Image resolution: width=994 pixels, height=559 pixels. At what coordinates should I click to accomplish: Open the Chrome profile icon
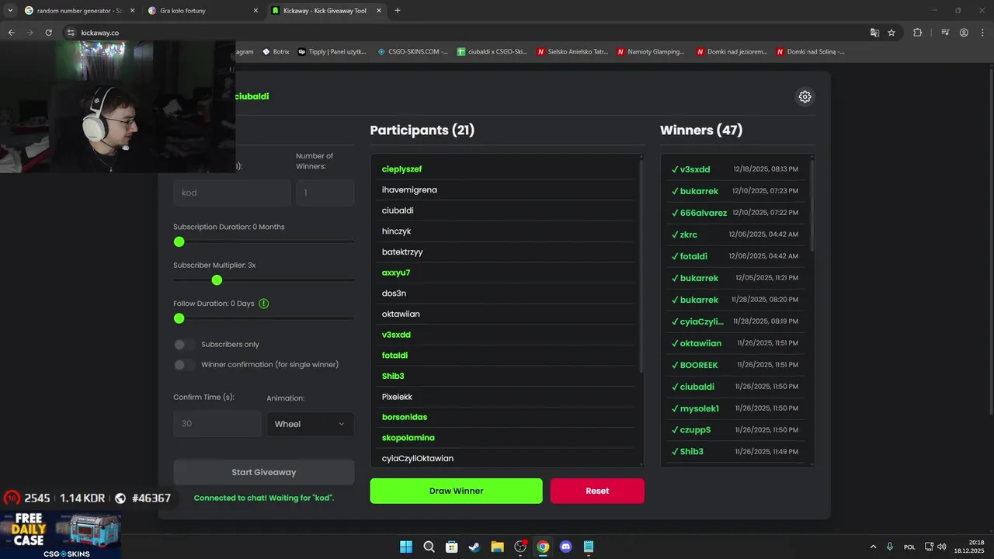point(964,33)
